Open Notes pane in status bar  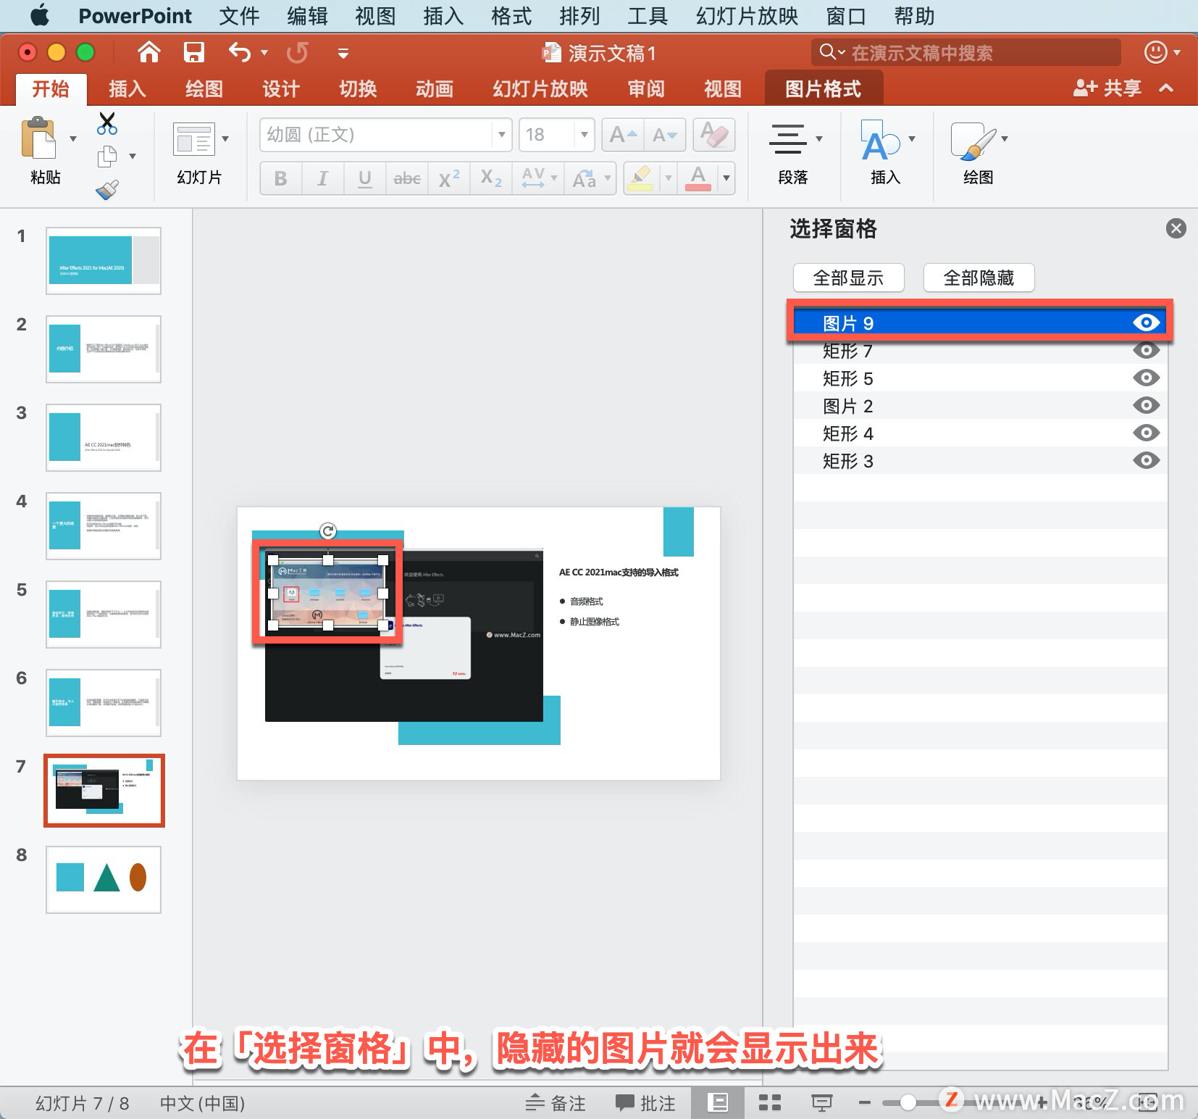[556, 1102]
